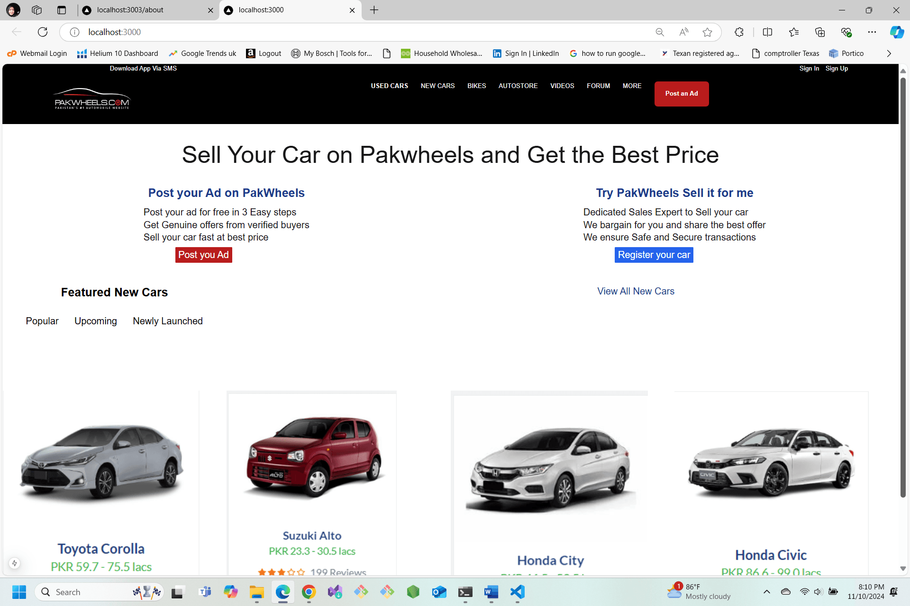The image size is (910, 606).
Task: Open the NEW CARS menu
Action: [437, 86]
